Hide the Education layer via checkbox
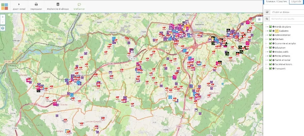The height and width of the screenshot is (136, 304). (270, 48)
